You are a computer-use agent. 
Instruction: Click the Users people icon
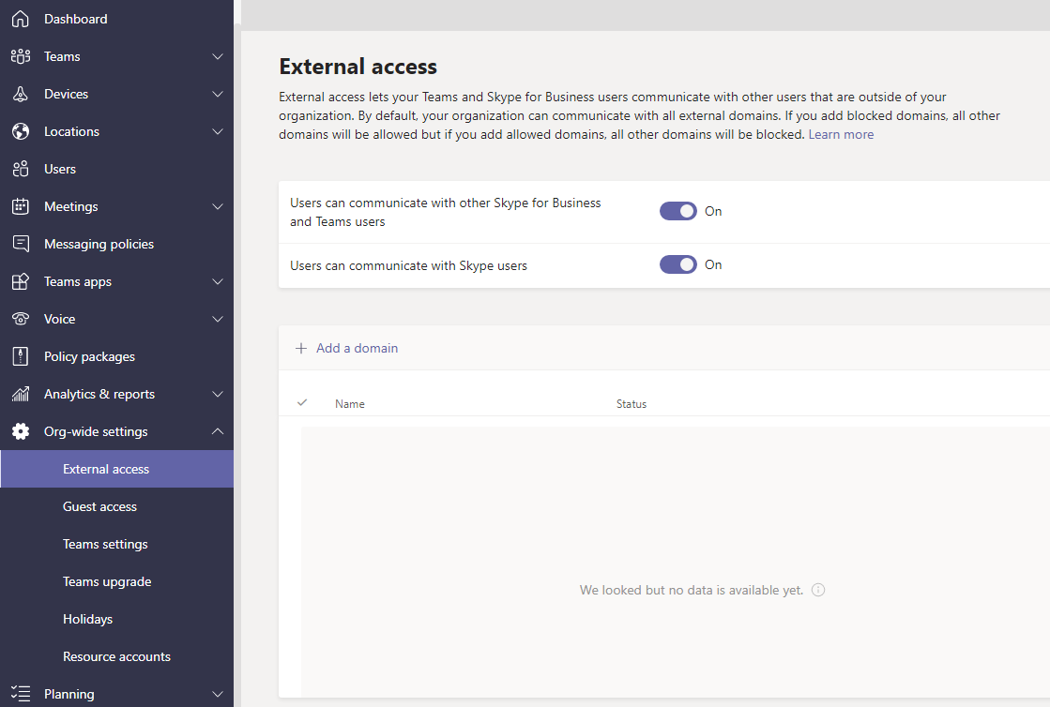pos(20,169)
